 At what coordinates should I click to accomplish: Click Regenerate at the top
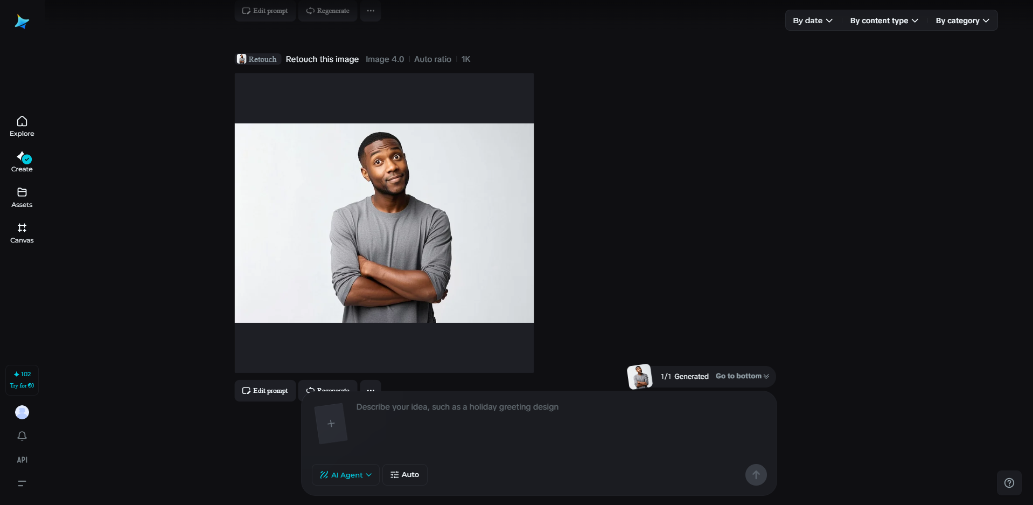pyautogui.click(x=328, y=11)
